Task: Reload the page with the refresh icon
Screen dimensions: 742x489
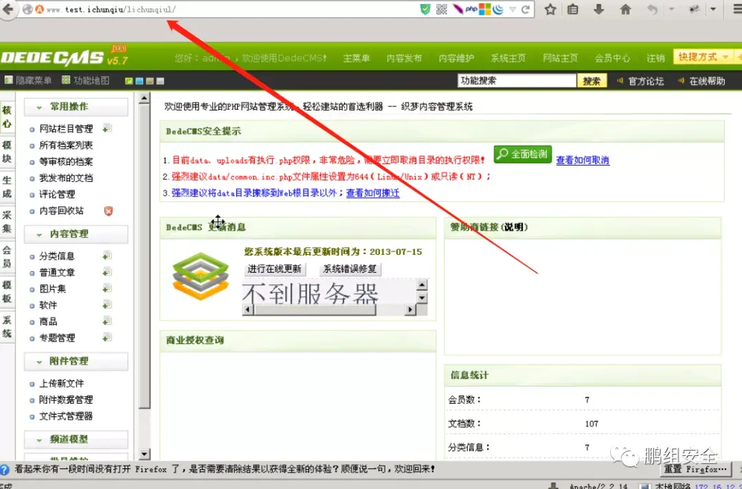Action: [526, 10]
